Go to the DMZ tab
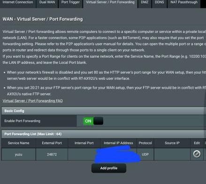Viewport: 206px width, 184px height. (x=145, y=3)
